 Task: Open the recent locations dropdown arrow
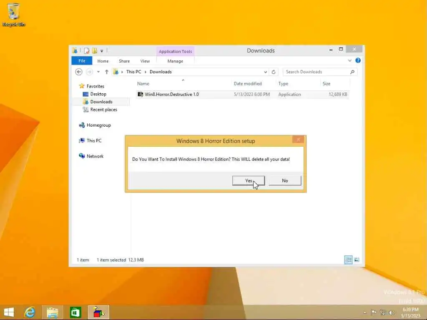click(98, 72)
